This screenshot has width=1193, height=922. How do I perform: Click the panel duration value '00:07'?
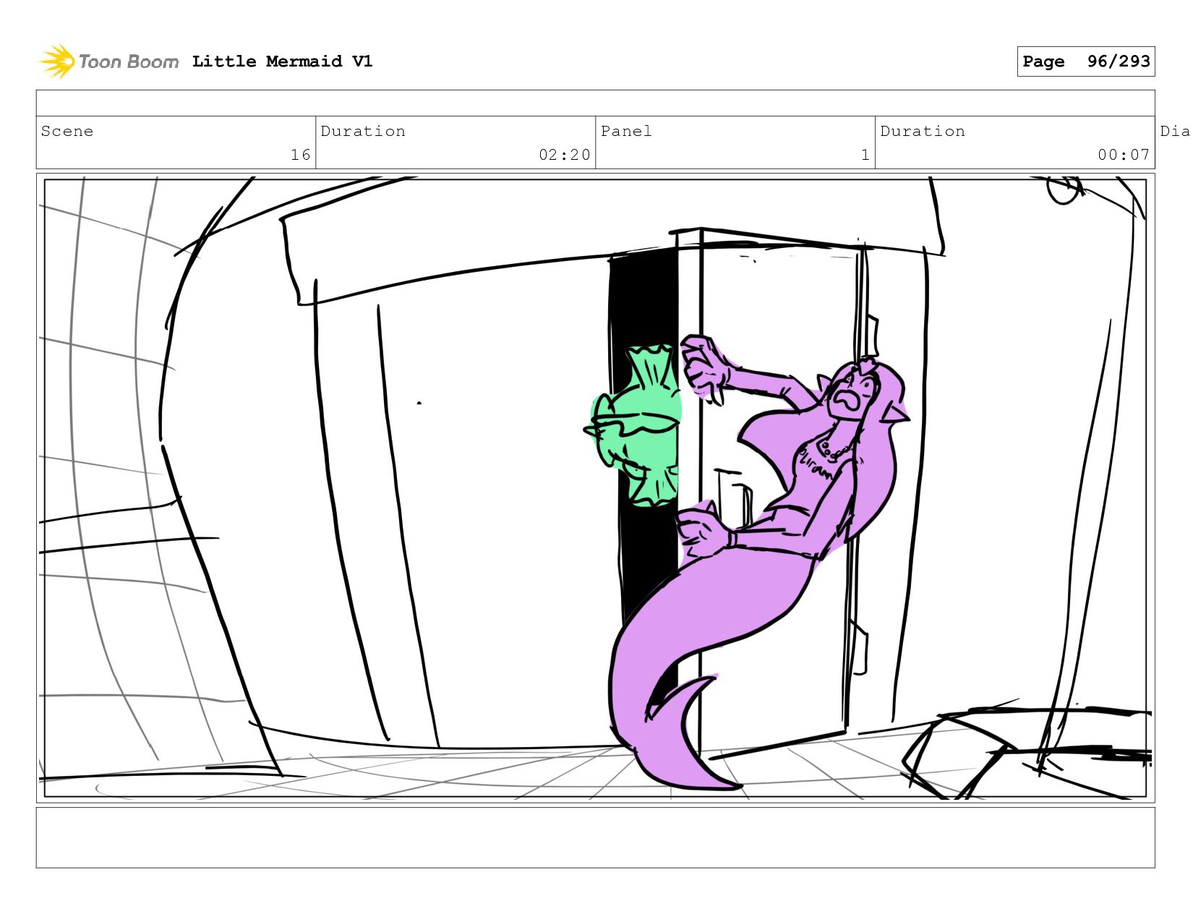1123,155
